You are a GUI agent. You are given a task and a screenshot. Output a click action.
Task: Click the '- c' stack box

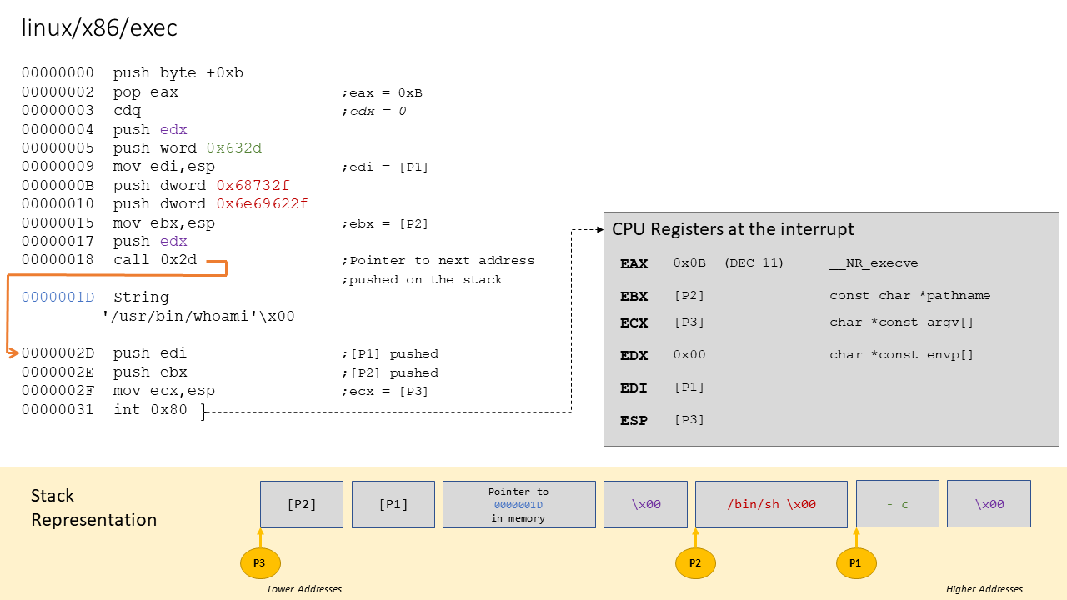(898, 504)
